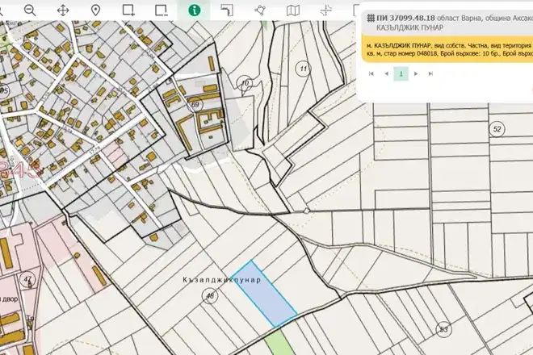Select the zoom out magnifier tool
Screen dimensions: 533x355
[30, 10]
